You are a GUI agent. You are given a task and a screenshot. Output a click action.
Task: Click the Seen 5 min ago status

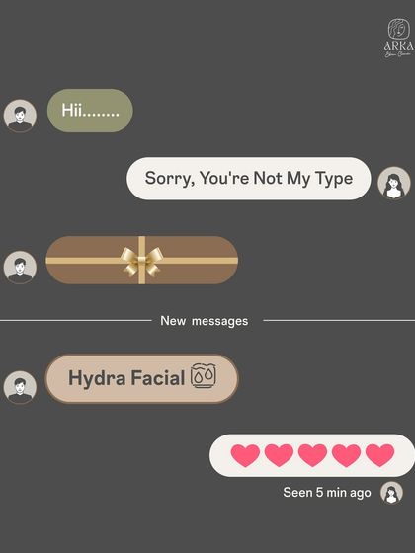(327, 493)
